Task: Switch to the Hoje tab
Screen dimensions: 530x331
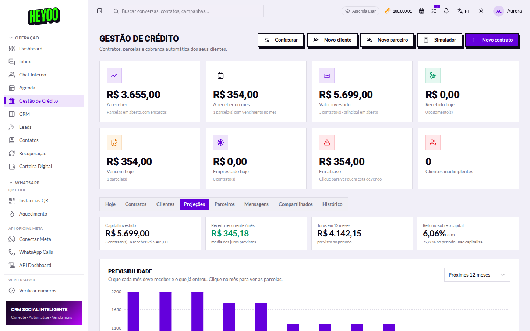Action: [110, 204]
